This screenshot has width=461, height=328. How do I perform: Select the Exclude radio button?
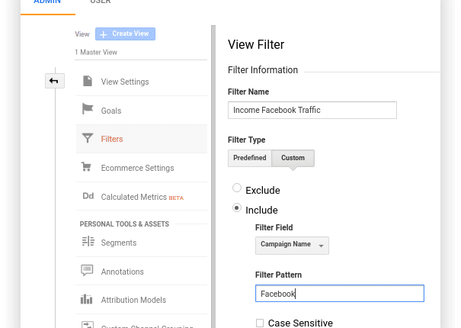point(237,188)
